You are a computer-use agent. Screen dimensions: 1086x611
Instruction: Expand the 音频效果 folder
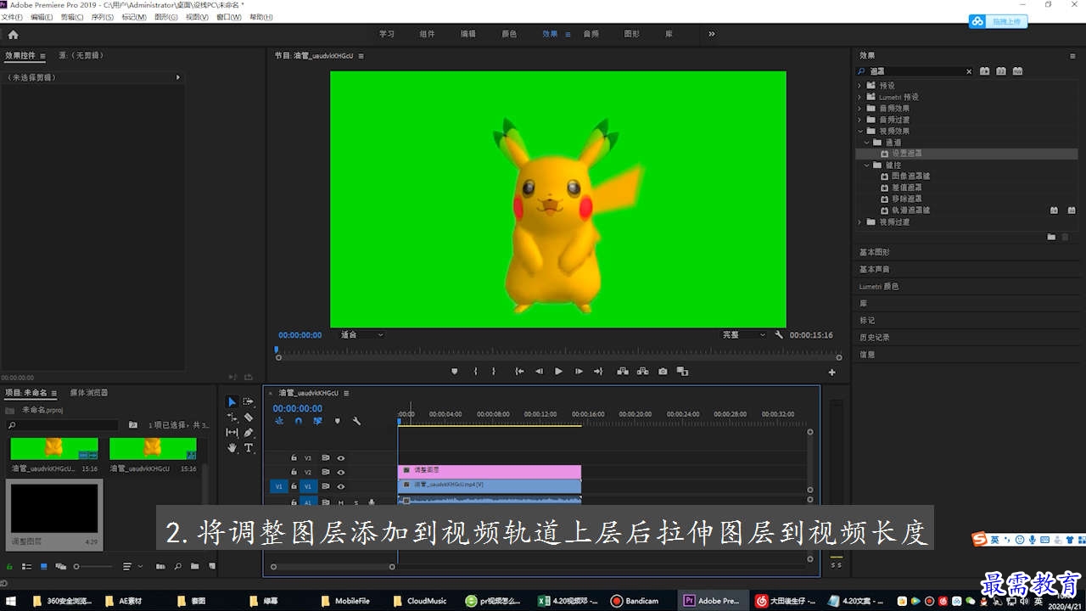(x=859, y=109)
